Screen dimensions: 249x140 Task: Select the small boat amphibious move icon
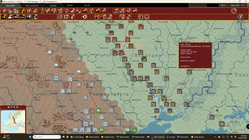[x=22, y=17]
